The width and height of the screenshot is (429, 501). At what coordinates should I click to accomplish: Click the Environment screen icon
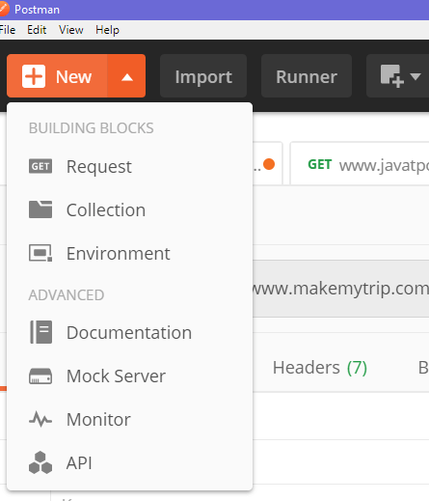[x=40, y=253]
